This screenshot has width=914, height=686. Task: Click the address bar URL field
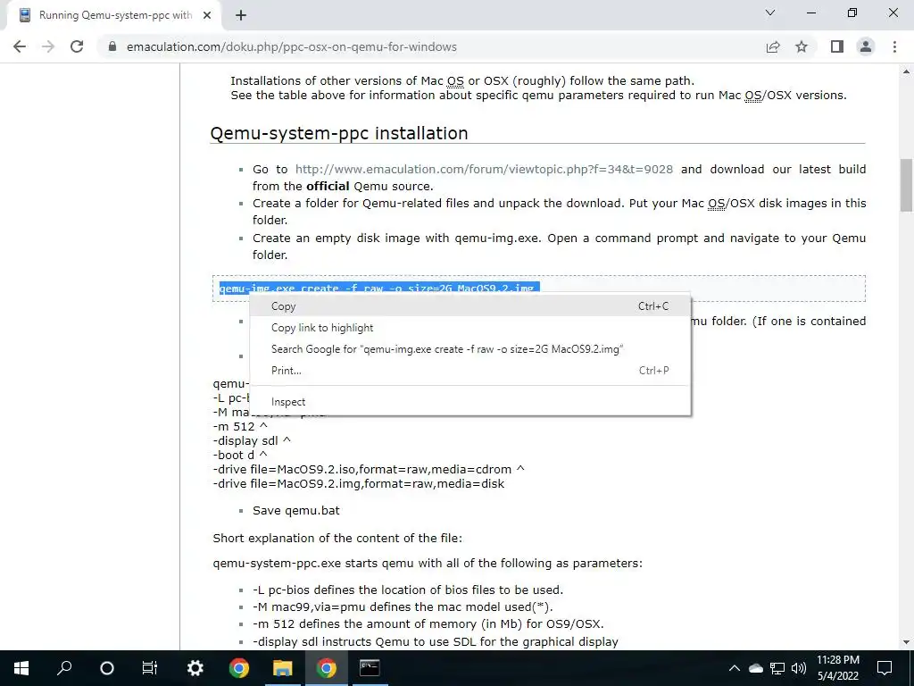(292, 46)
